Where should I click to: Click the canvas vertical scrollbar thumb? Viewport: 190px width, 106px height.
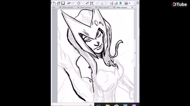(x=135, y=53)
